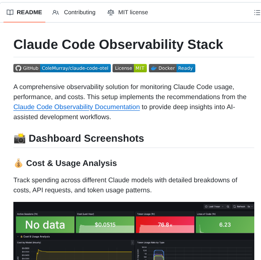
Task: Collapse the 'Cost & Usage Analysis' row in dashboard image
Action: [x=18, y=237]
